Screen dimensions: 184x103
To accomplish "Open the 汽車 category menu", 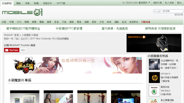I will 64,22.
